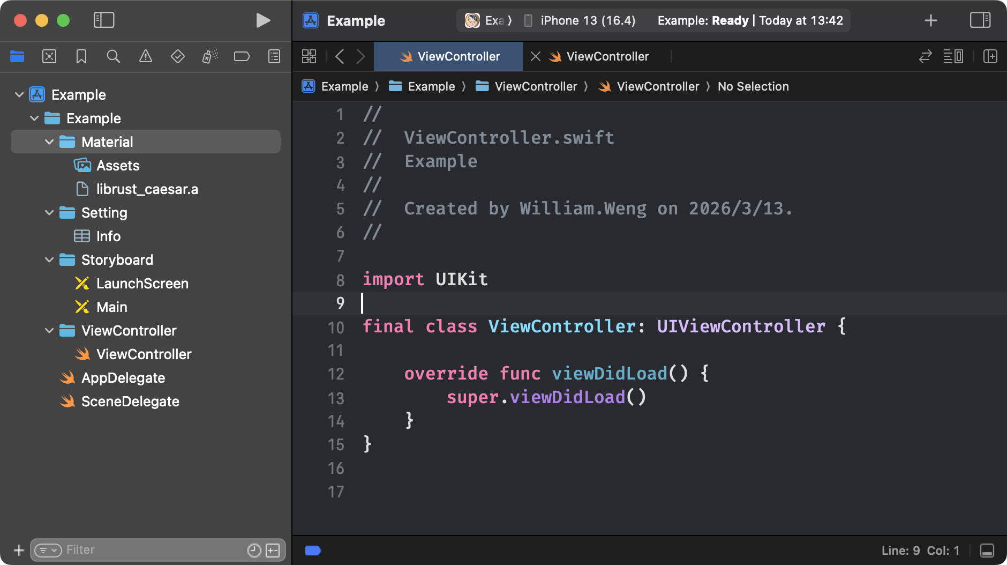Collapse the Setting folder

49,213
